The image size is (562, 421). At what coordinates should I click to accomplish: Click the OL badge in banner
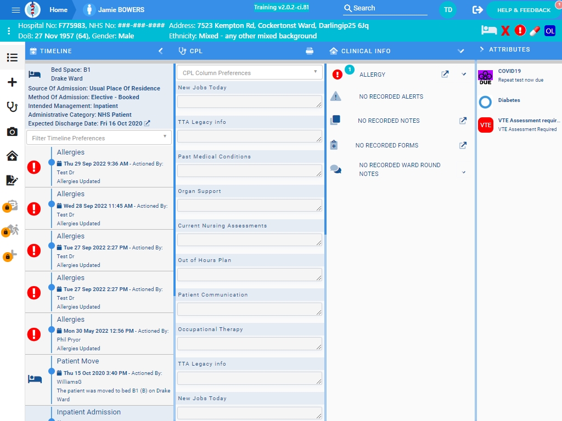point(550,31)
